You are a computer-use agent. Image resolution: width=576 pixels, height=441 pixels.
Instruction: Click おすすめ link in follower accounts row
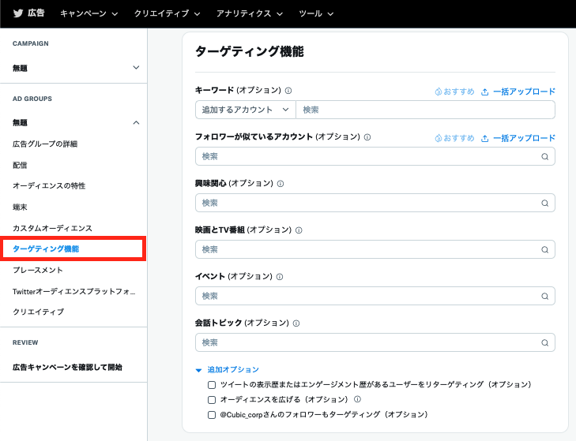pos(454,137)
